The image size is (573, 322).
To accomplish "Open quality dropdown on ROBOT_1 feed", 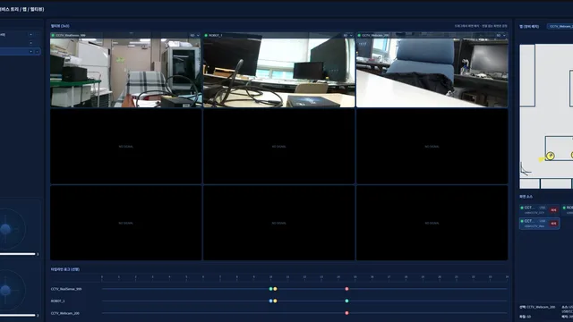I will point(347,36).
